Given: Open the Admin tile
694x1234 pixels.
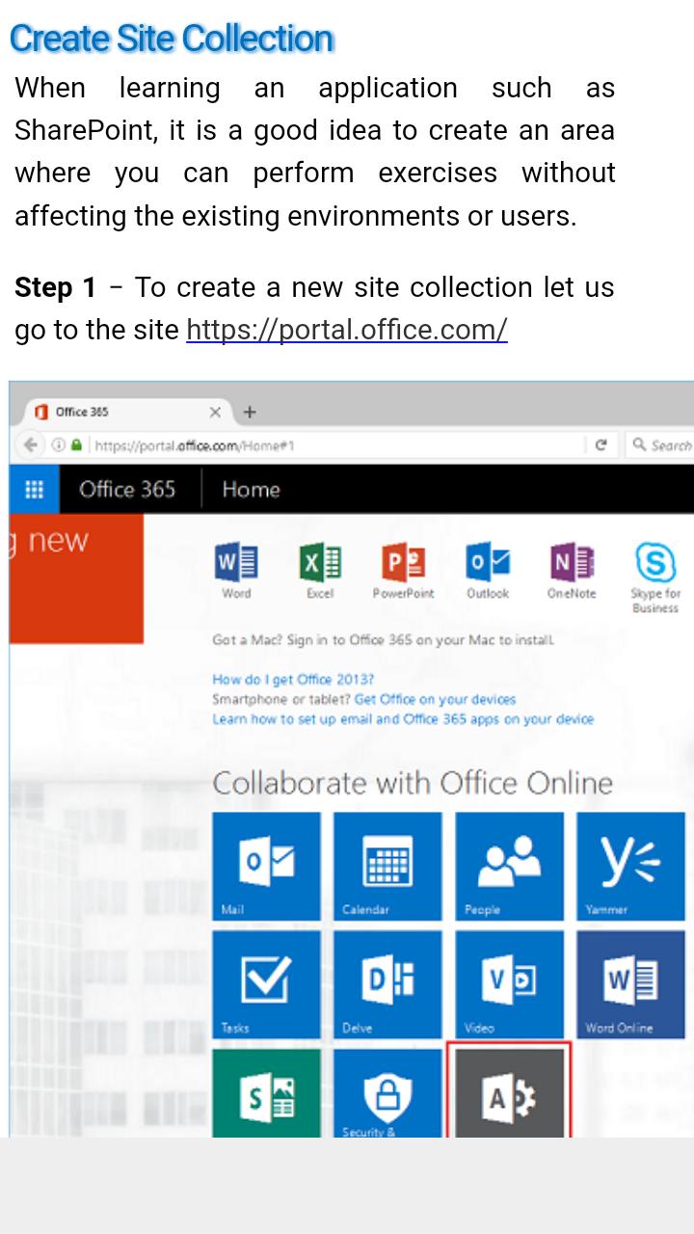Looking at the screenshot, I should [x=509, y=1093].
